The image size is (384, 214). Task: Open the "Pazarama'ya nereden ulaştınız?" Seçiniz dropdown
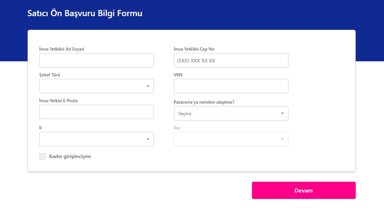(x=231, y=113)
